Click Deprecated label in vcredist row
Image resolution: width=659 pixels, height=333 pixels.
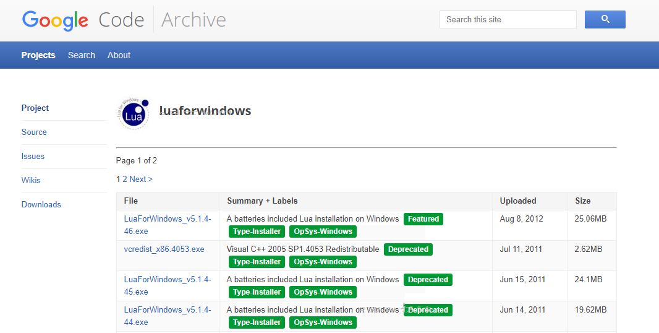[x=408, y=249]
